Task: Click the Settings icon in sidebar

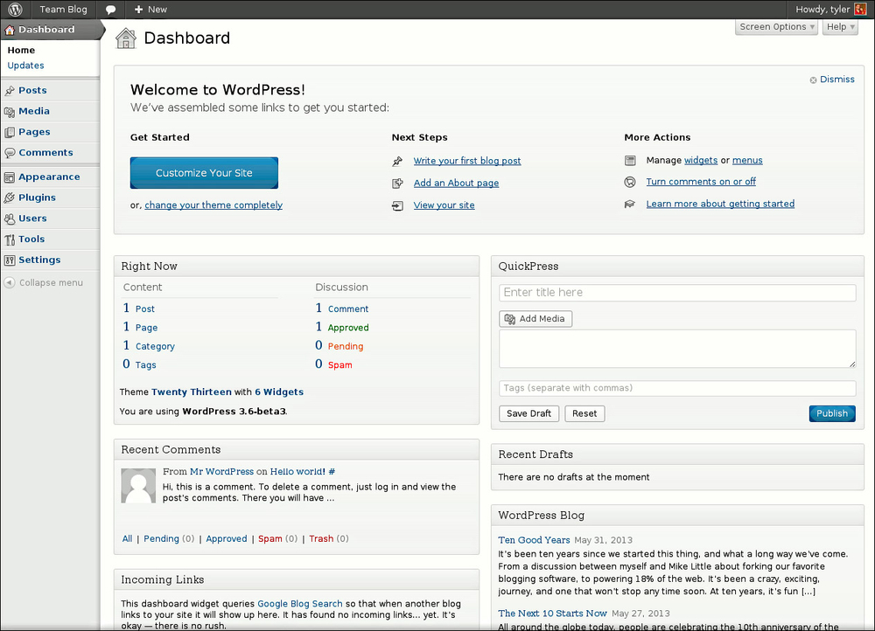Action: coord(10,260)
